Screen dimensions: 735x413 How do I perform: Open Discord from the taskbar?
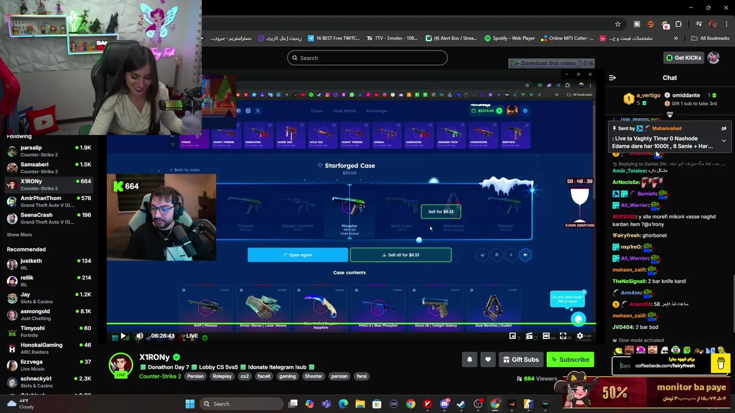(x=444, y=404)
